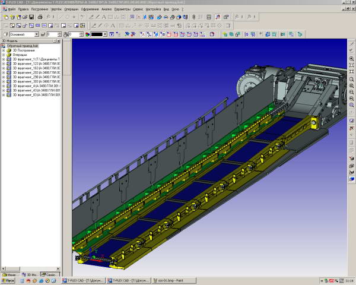Open the black color swatch dropdown

[105, 34]
